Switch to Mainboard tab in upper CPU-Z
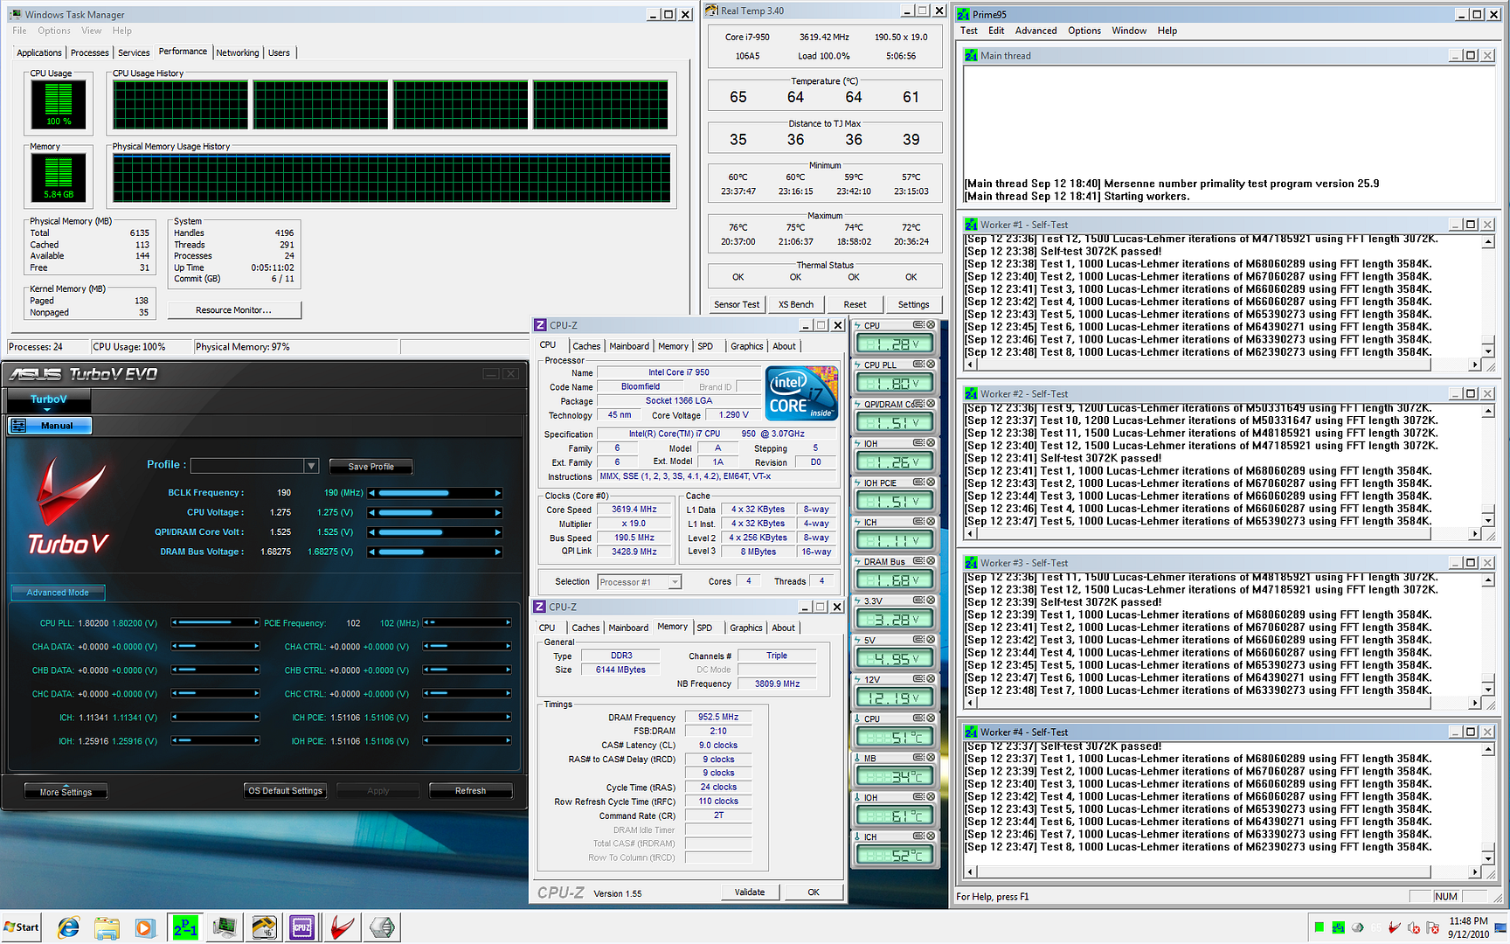This screenshot has height=944, width=1510. 629,346
